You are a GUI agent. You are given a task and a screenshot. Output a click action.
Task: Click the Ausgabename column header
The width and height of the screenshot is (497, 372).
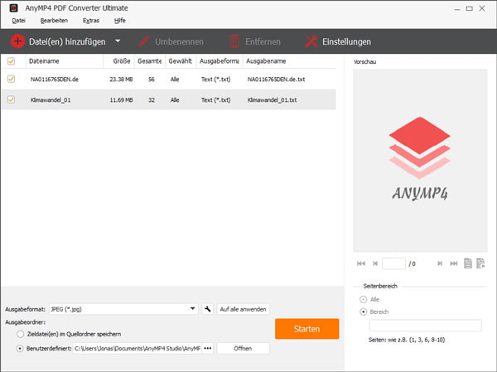[x=266, y=60]
